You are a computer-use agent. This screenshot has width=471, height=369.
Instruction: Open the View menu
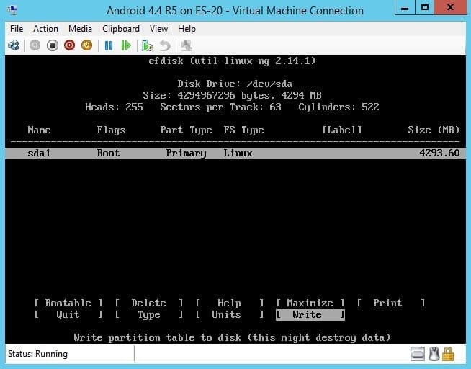[x=158, y=29]
